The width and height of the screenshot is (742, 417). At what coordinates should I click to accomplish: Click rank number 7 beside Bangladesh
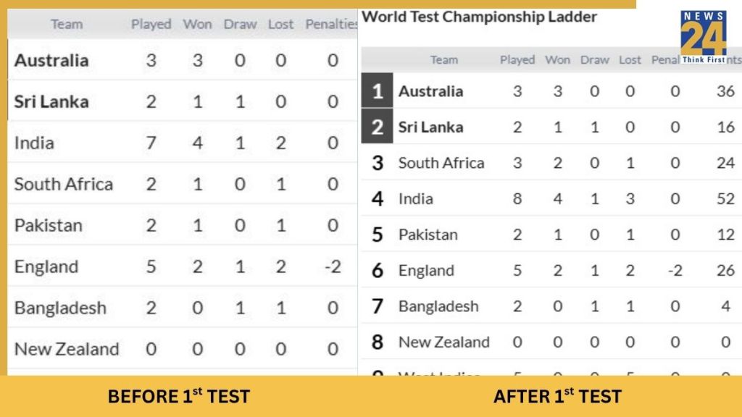tap(378, 306)
